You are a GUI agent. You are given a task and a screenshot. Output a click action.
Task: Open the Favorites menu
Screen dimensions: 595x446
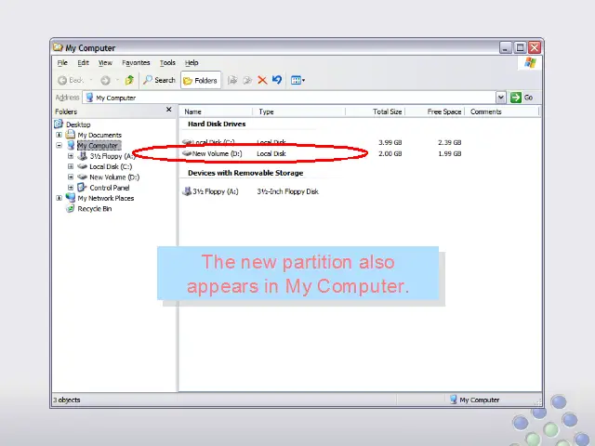(136, 63)
